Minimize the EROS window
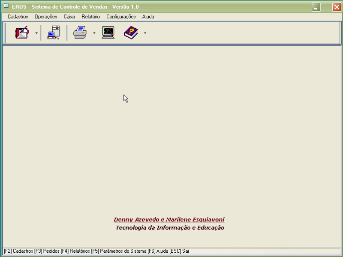This screenshot has width=343, height=257. click(316, 7)
